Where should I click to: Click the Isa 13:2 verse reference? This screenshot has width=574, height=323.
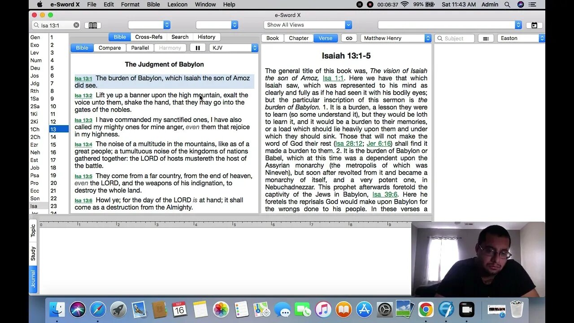point(83,96)
